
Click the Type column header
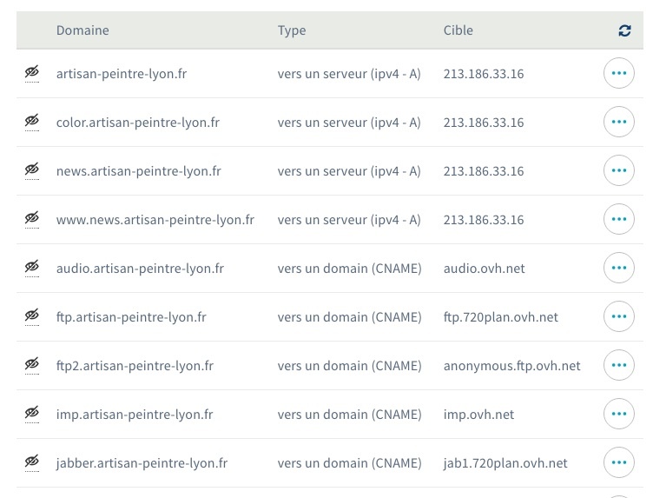coord(292,30)
